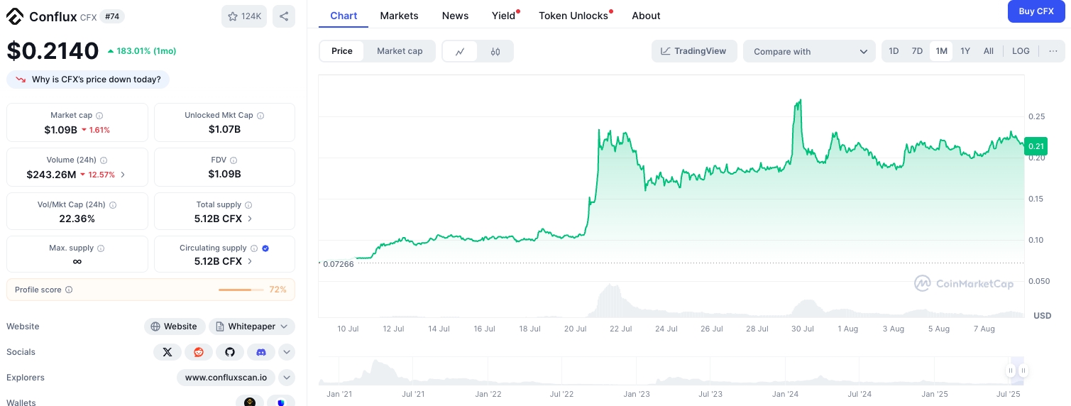Click Vol/Mkt Cap (24h) info icon

coord(113,204)
